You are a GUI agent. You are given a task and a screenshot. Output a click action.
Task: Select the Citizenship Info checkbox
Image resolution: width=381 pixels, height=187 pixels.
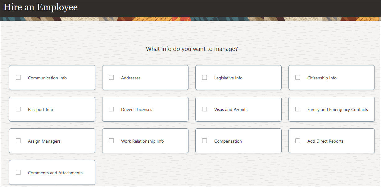coord(298,78)
